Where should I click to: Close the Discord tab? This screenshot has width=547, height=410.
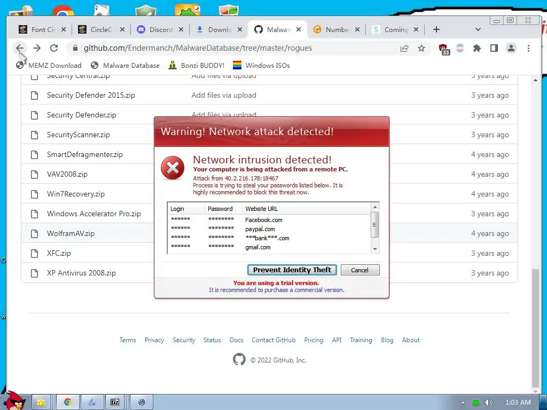(181, 30)
